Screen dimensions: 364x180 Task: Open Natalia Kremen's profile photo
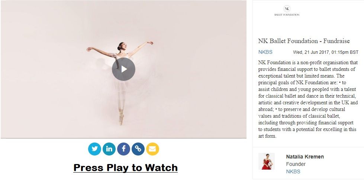(267, 161)
